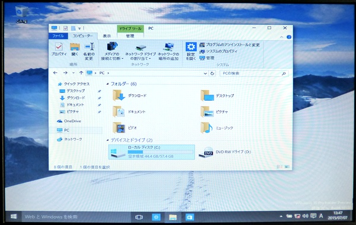Switch to details view in the status bar

(x=279, y=167)
